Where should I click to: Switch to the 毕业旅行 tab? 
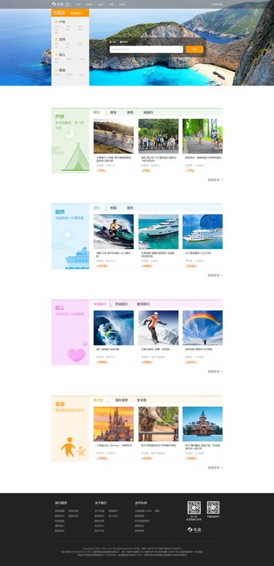click(x=121, y=304)
